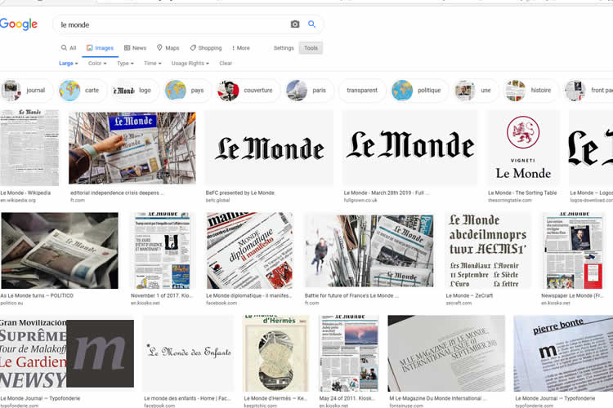Open the Le Monde March 28th 2019 image
613x408 pixels.
(x=409, y=148)
